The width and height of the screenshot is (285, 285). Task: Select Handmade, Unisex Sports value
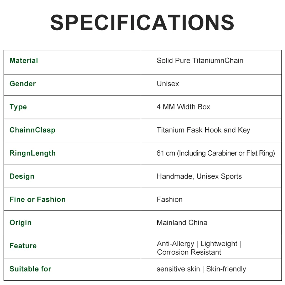click(199, 176)
